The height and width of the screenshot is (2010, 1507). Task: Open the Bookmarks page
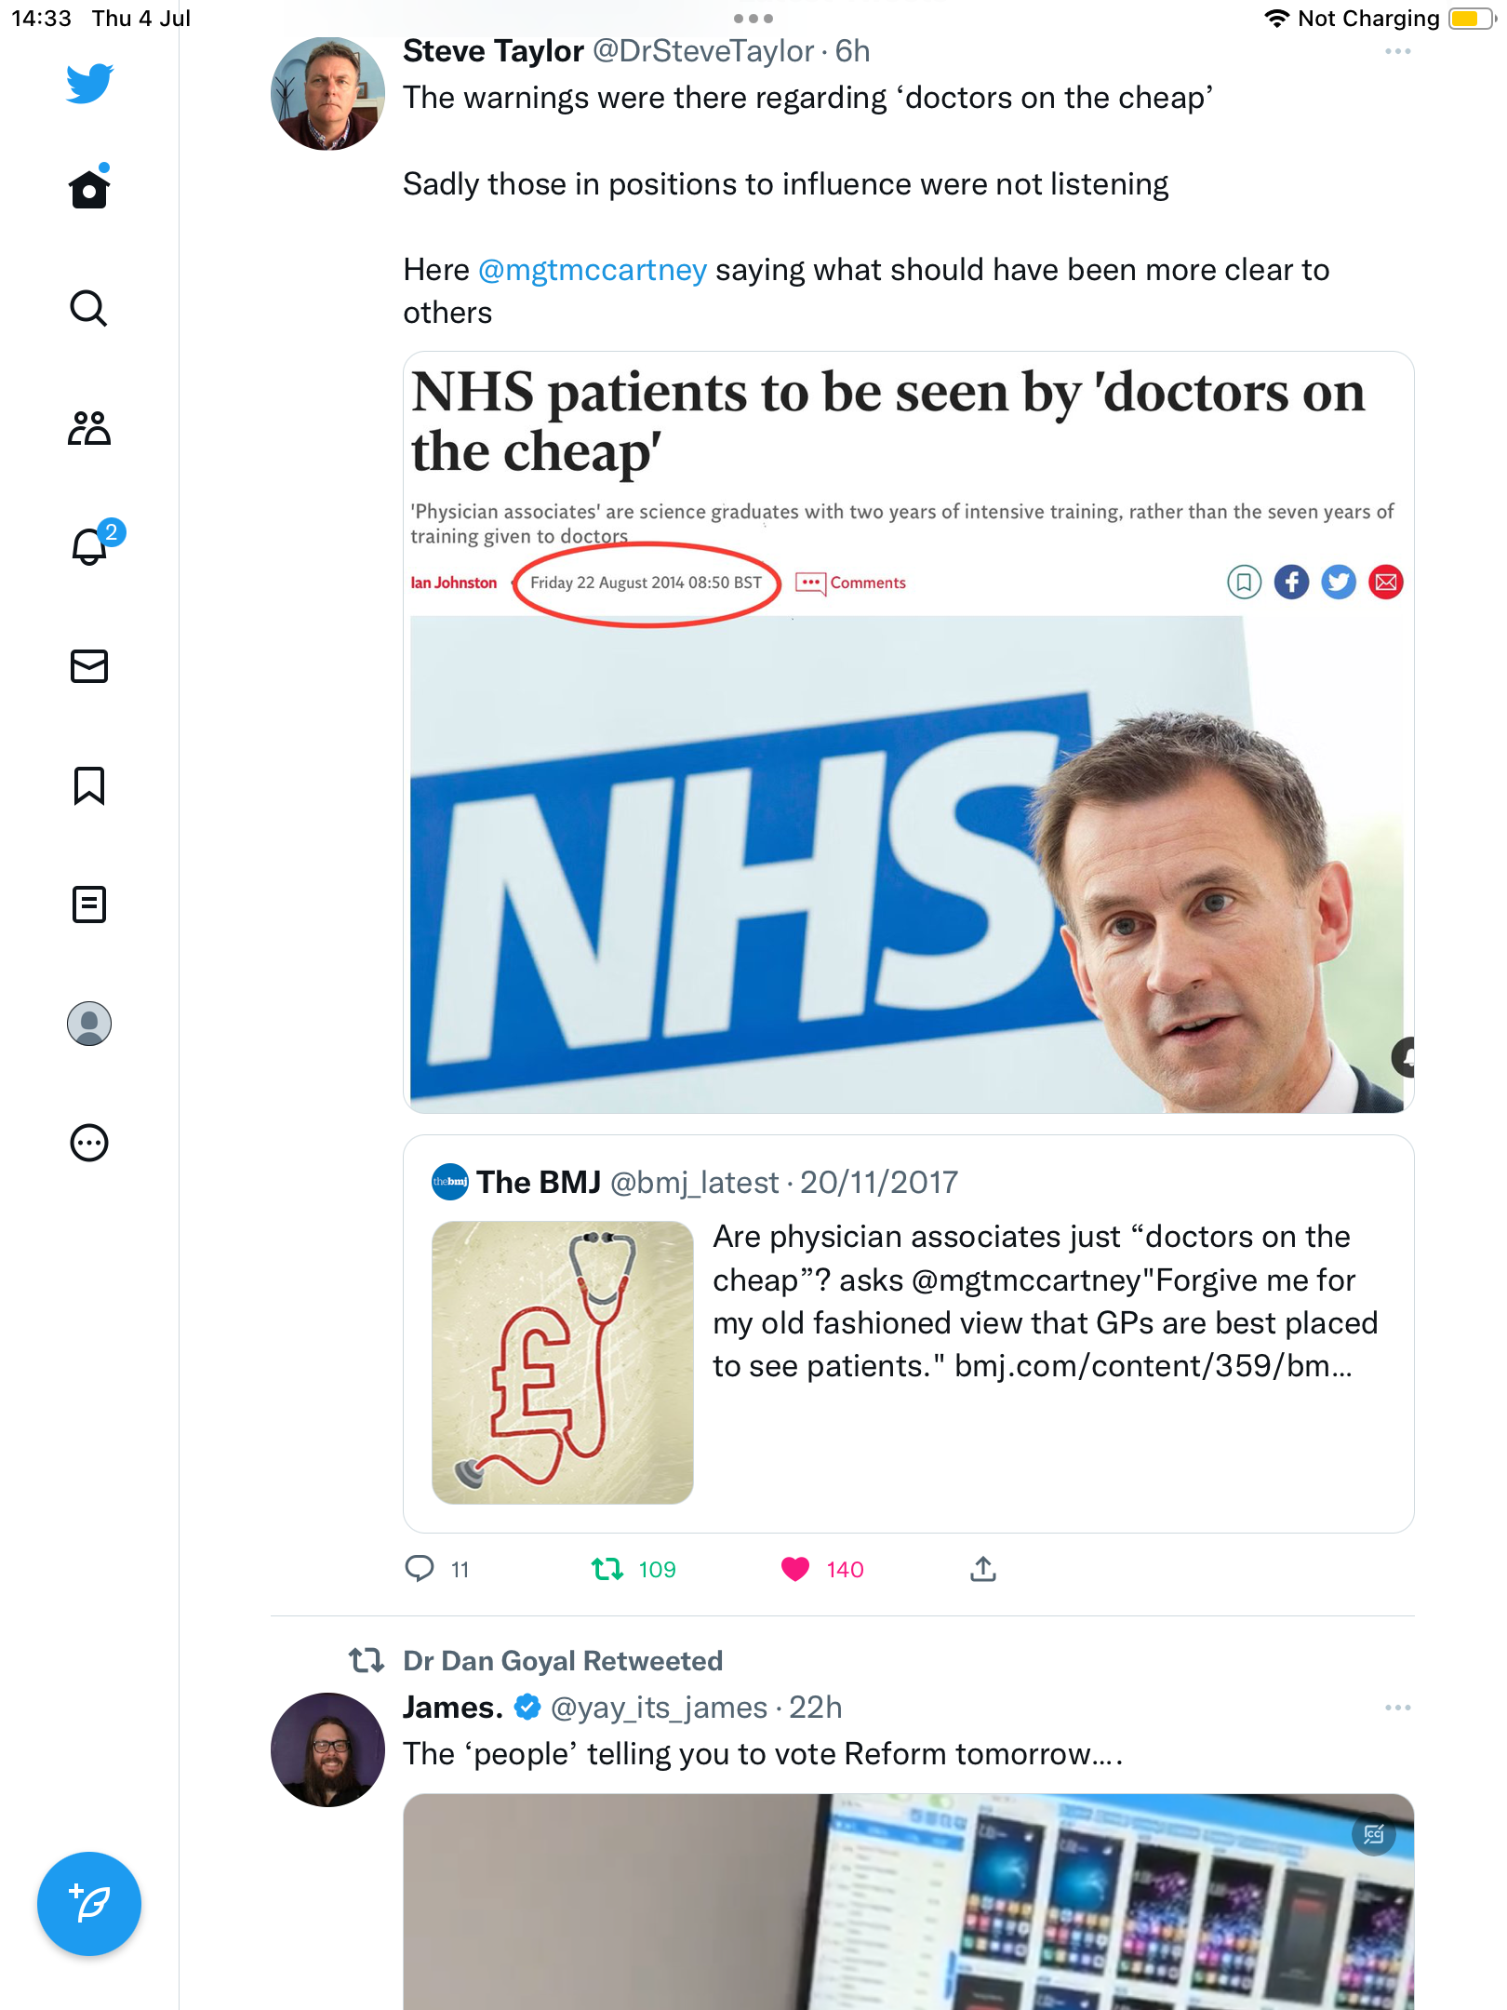point(89,785)
